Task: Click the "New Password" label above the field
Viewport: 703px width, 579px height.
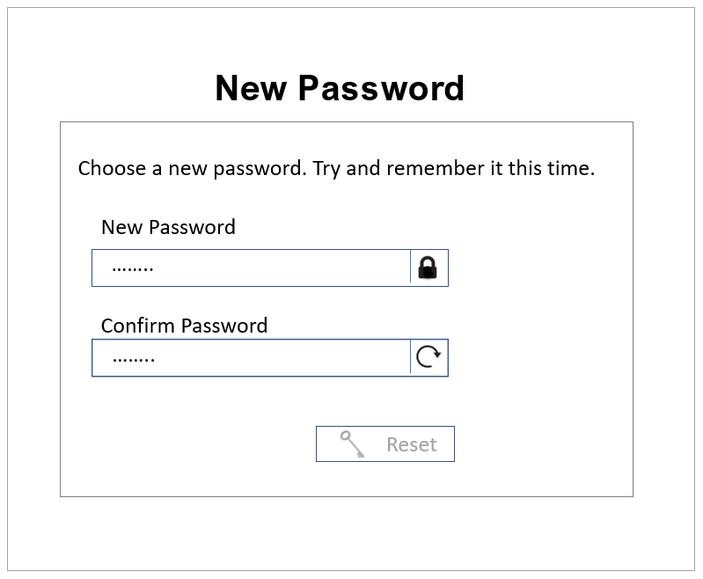Action: point(168,227)
